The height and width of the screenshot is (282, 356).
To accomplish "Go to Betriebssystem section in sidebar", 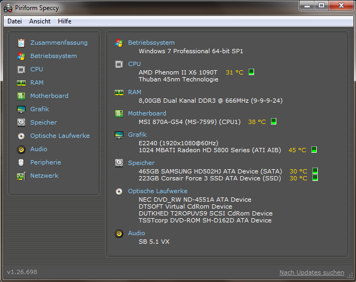I will tap(54, 56).
